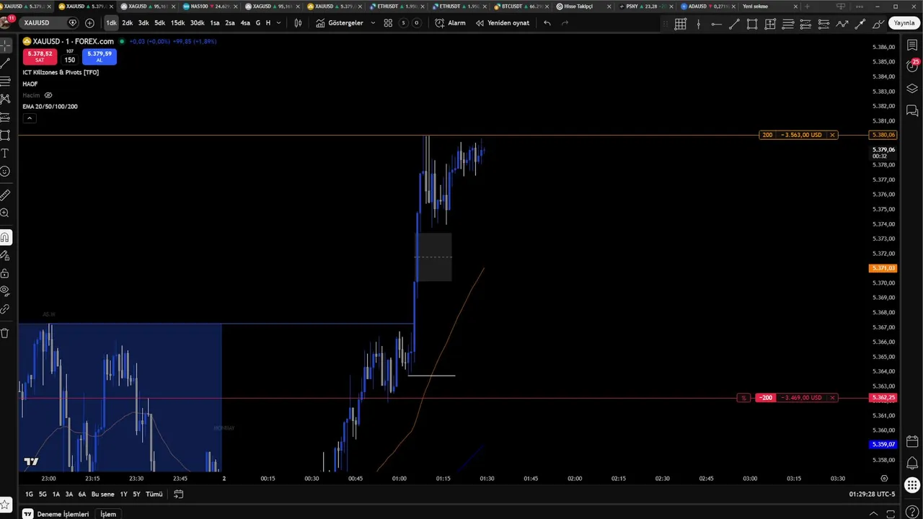Viewport: 923px width, 519px height.
Task: Close the 200 take-profit order line
Action: coord(832,135)
